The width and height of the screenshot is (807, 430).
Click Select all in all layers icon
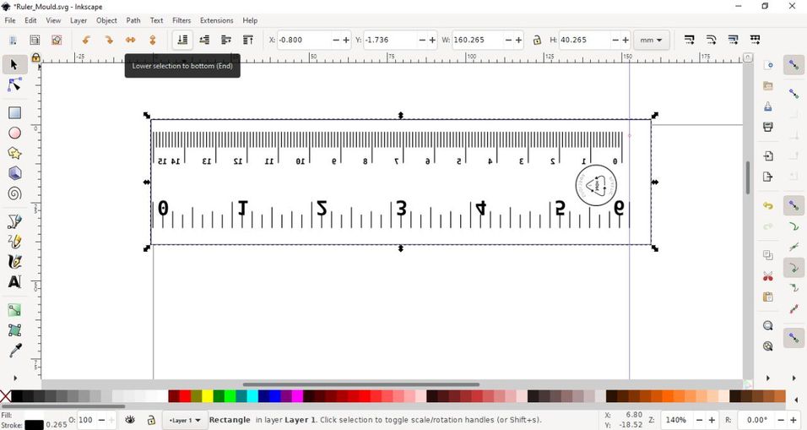click(x=35, y=40)
